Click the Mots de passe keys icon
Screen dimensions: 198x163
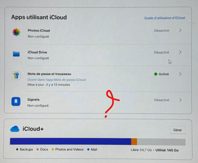click(x=16, y=76)
